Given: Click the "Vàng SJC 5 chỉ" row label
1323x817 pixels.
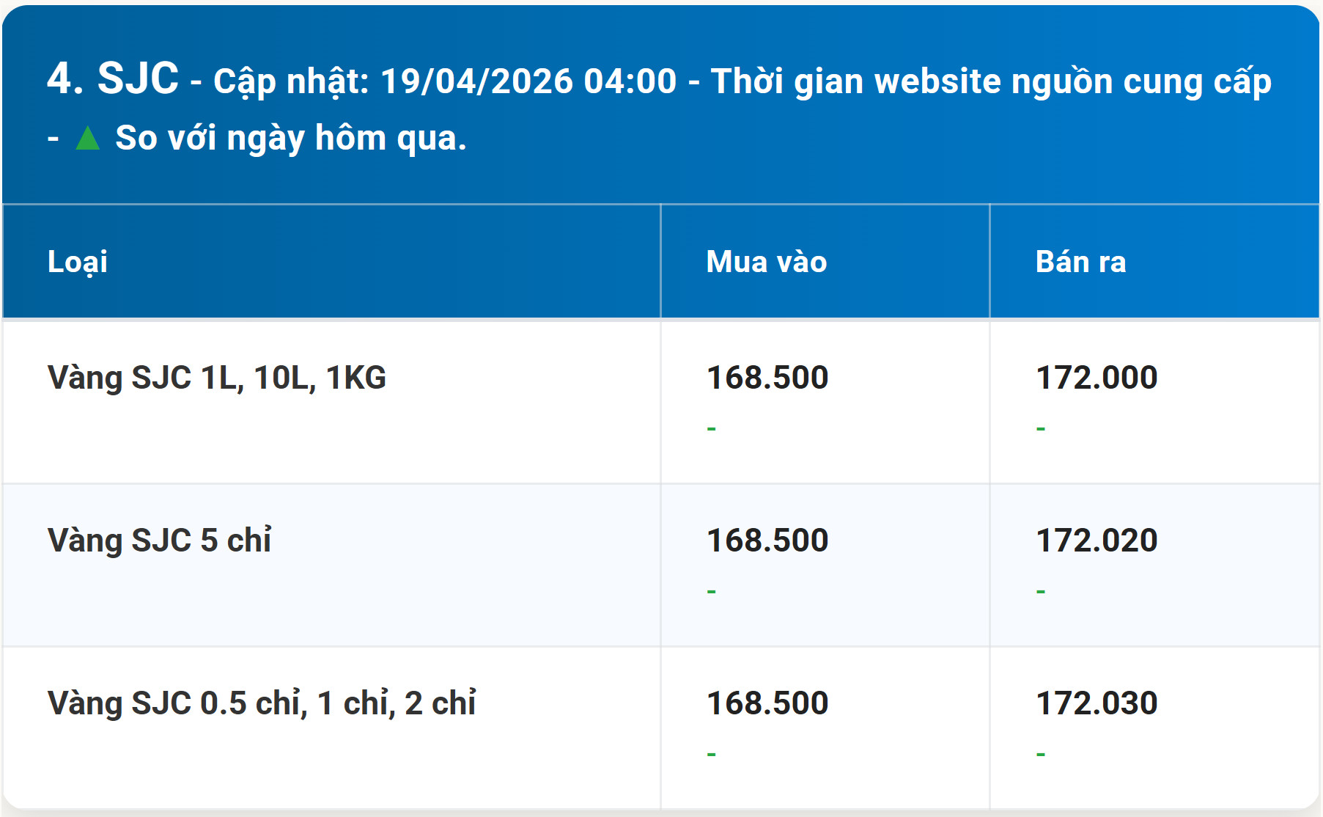Looking at the screenshot, I should pos(160,541).
